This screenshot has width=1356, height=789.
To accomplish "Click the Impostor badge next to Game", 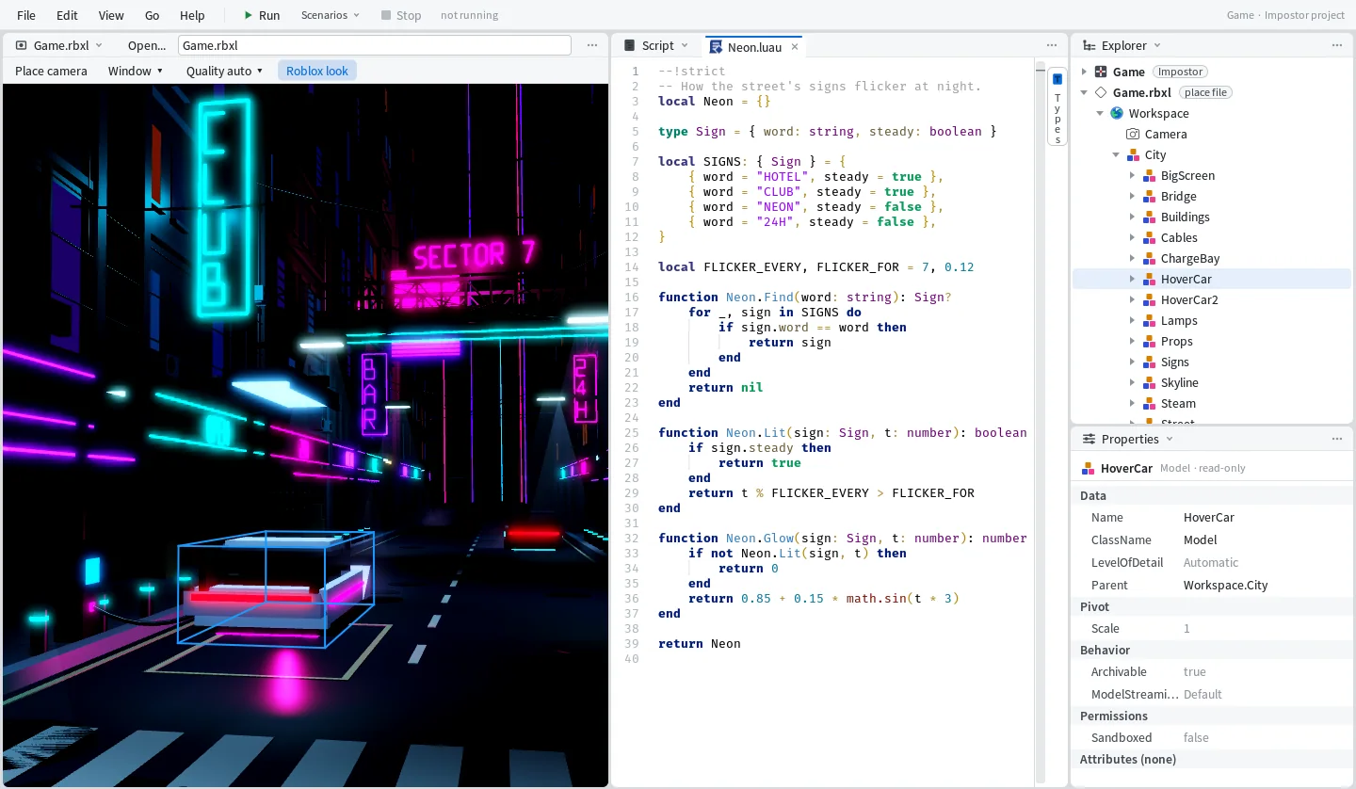I will coord(1180,72).
